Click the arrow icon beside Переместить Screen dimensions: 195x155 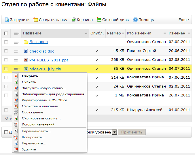pyautogui.click(x=16, y=143)
